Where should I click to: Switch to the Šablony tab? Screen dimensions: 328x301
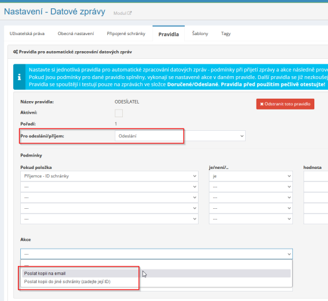(200, 33)
